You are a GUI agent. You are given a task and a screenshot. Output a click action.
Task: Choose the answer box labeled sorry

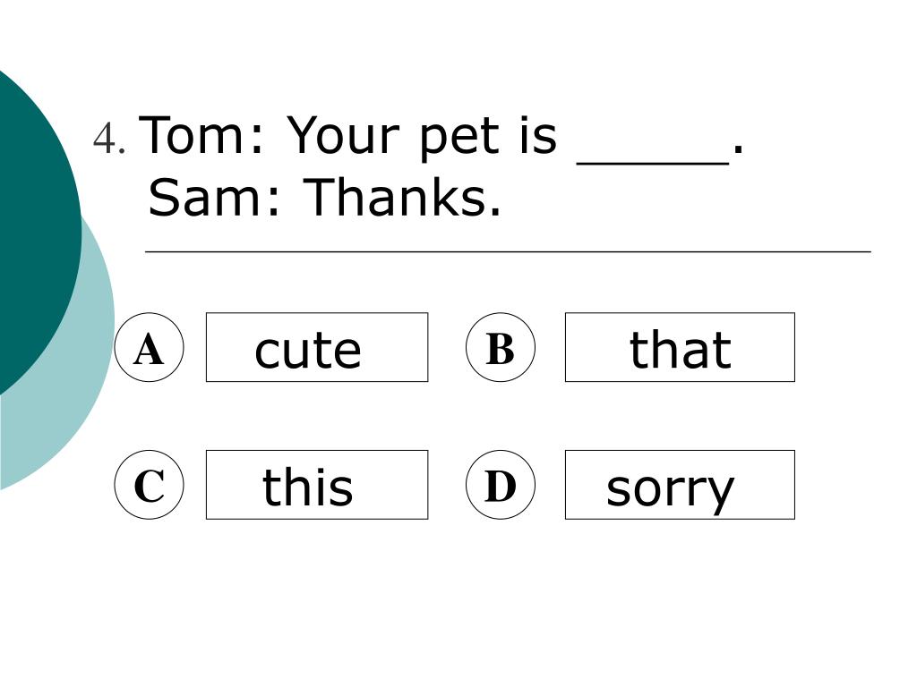(x=680, y=485)
